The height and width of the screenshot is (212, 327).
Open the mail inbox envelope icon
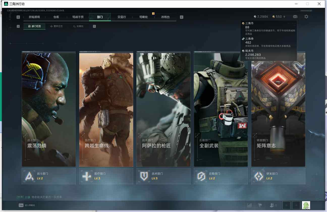pyautogui.click(x=295, y=17)
